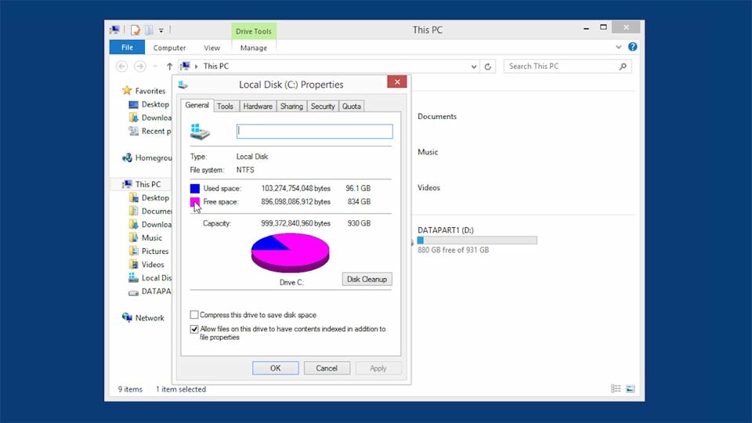Screen dimensions: 752x423
Task: Open Recent places in Favorites
Action: click(x=150, y=131)
